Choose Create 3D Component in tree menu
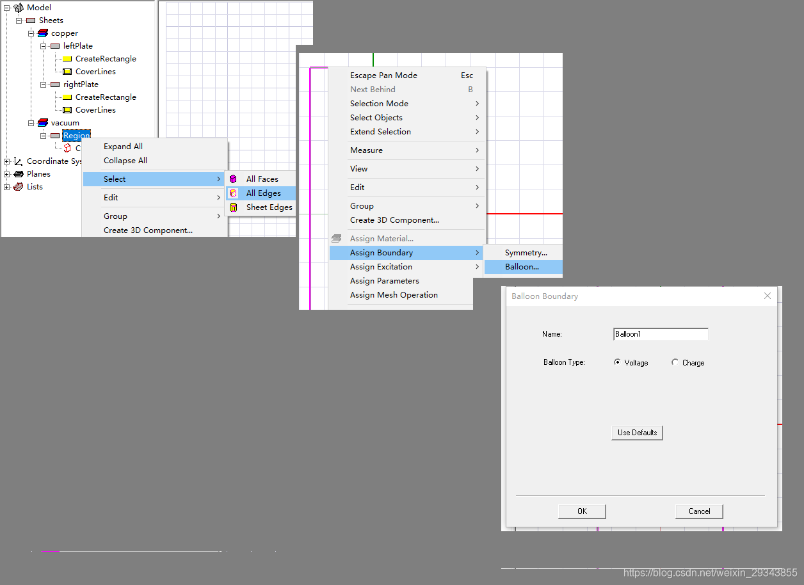Screen dimensions: 804x585 tap(155, 230)
